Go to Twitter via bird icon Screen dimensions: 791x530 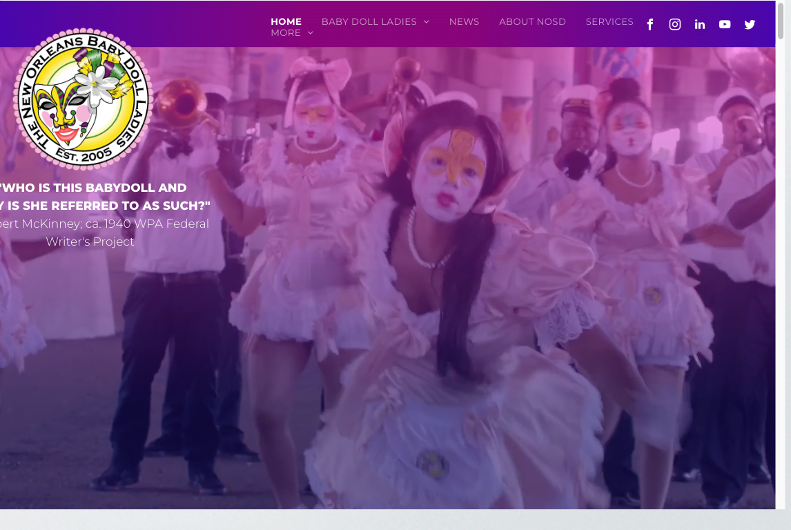[750, 25]
